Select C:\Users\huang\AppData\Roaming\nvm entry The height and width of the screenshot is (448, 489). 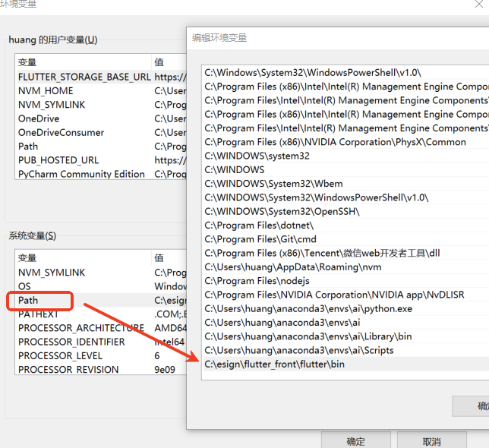click(x=345, y=267)
